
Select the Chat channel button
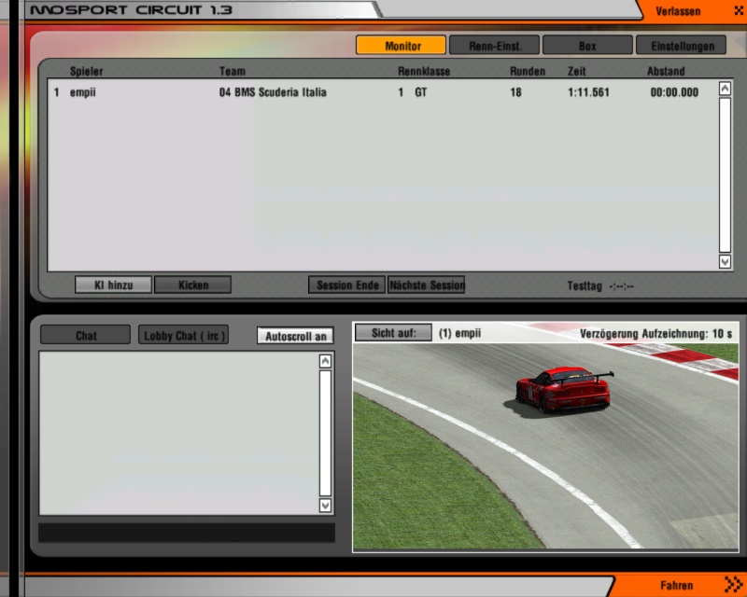coord(86,336)
